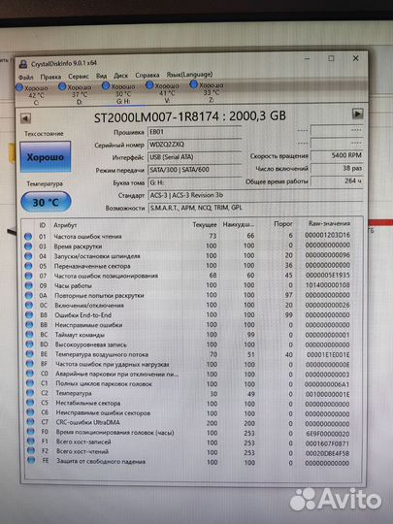Image resolution: width=393 pixels, height=524 pixels.
Task: Click status icon of row C6 Неисправимые ошибки секторов
Action: click(30, 412)
